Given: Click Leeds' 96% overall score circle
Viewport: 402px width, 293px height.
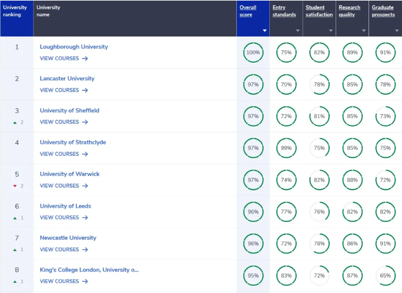Looking at the screenshot, I should point(253,212).
